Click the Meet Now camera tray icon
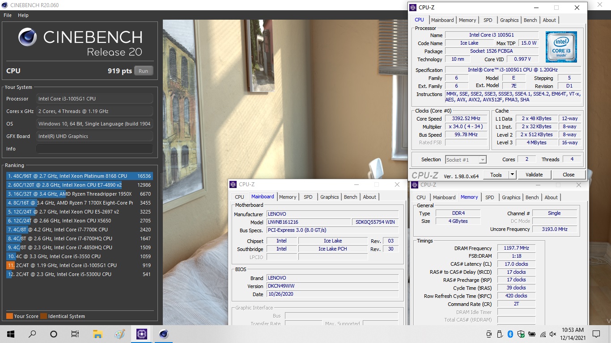Viewport: 611px width, 343px height. pos(489,334)
